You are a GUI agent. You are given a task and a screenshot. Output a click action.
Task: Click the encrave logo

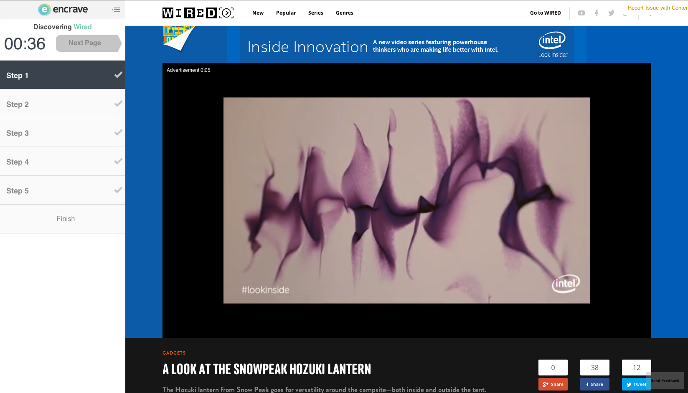click(63, 10)
